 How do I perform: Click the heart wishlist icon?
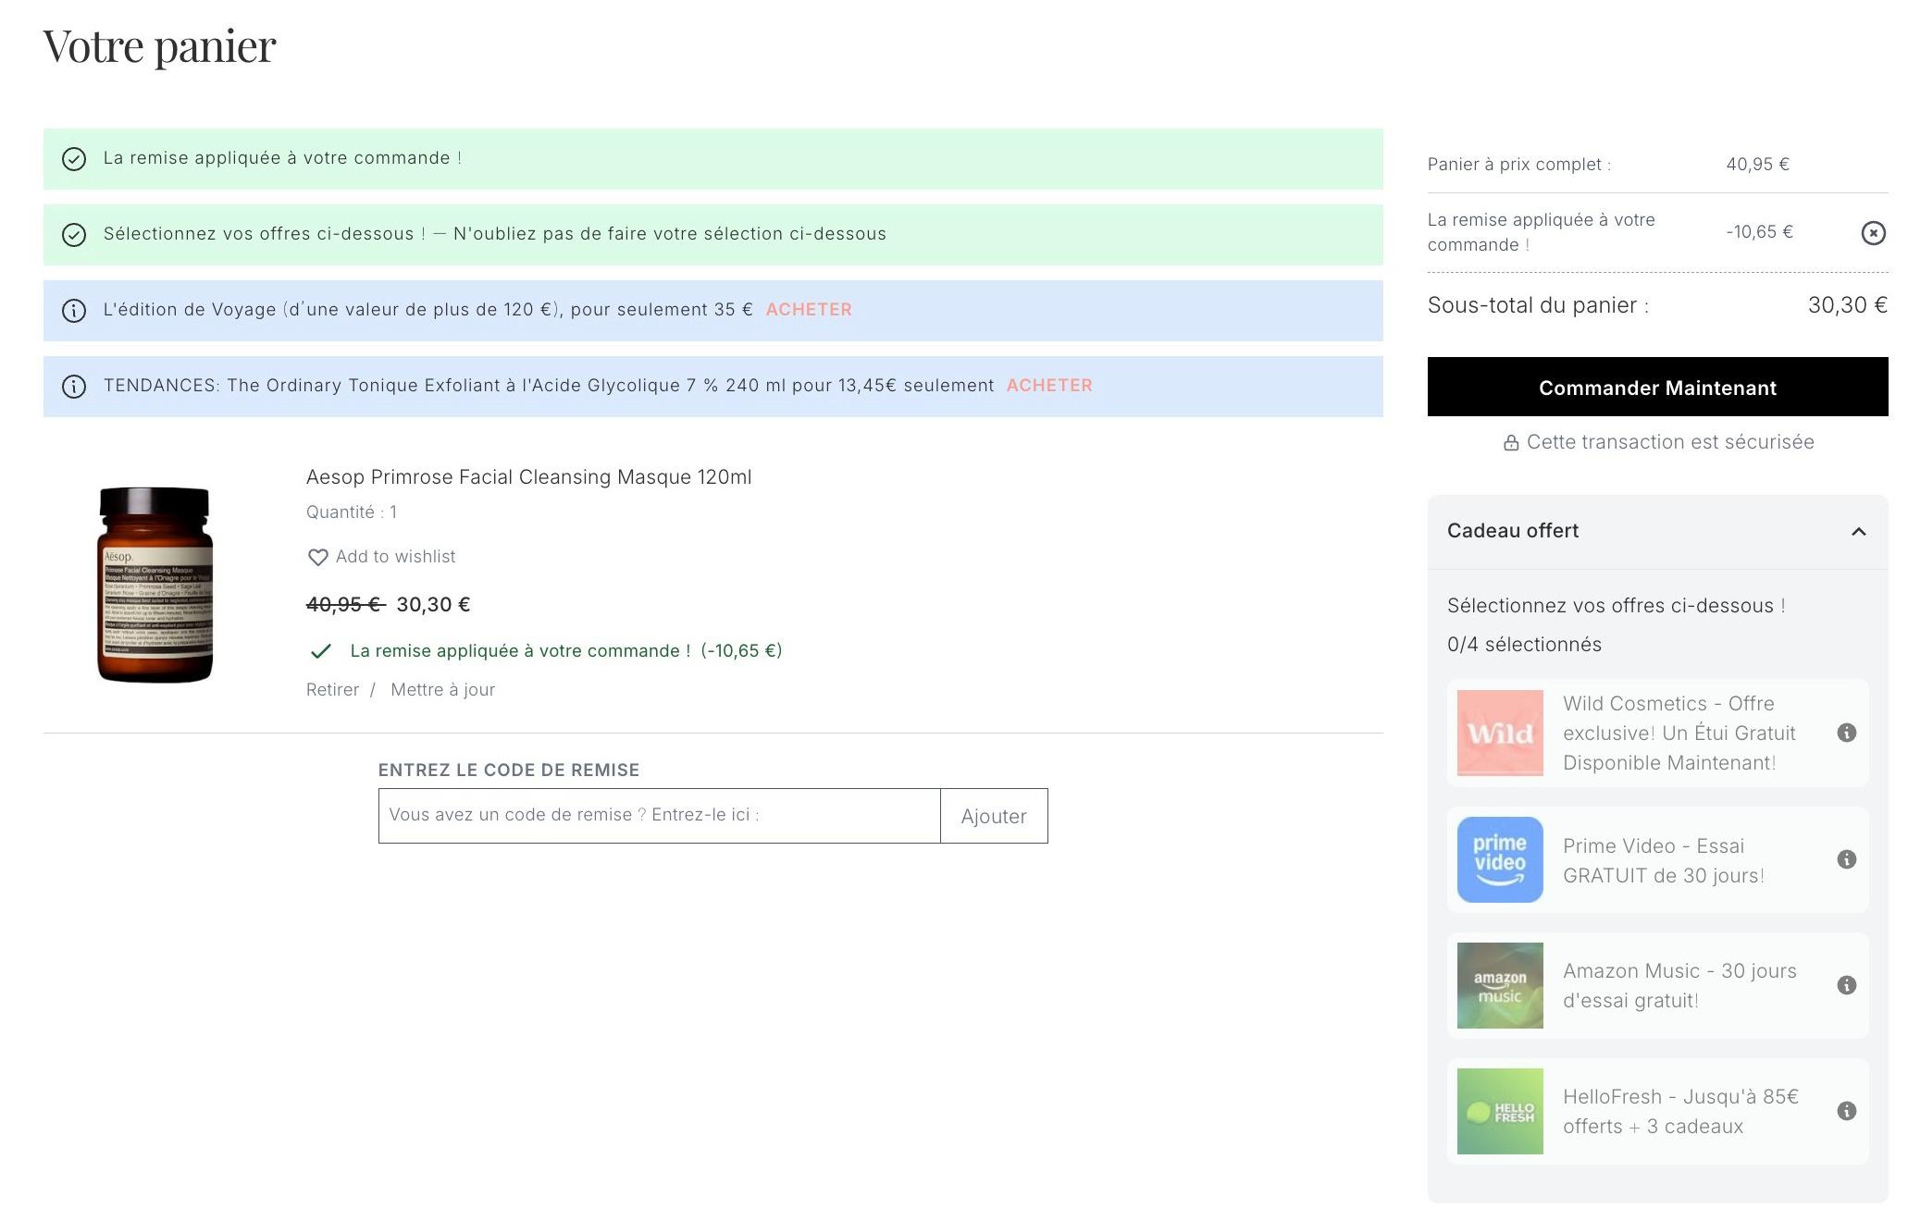317,557
